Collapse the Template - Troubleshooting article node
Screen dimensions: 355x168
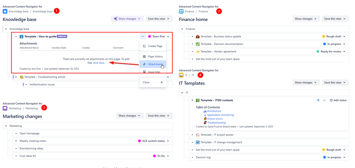tap(16, 77)
